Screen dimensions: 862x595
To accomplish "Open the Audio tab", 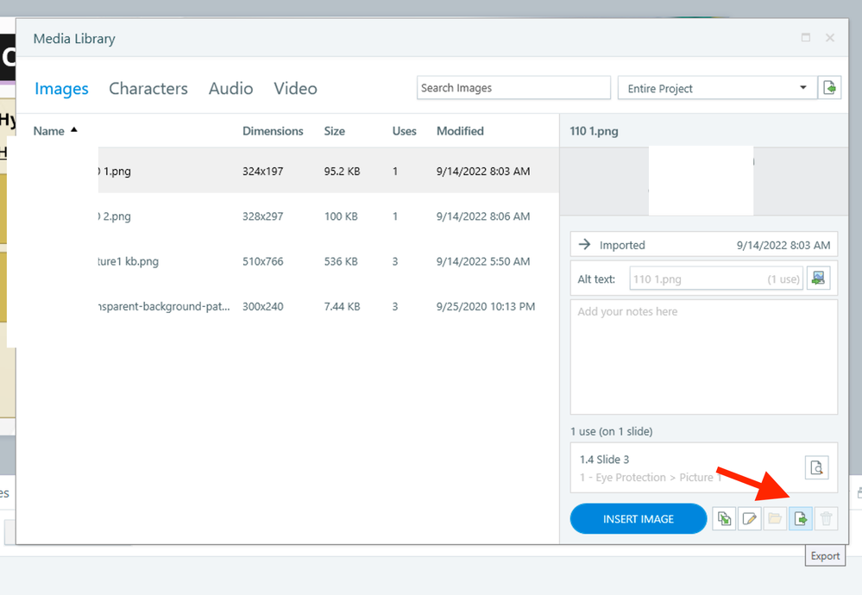I will (x=230, y=89).
